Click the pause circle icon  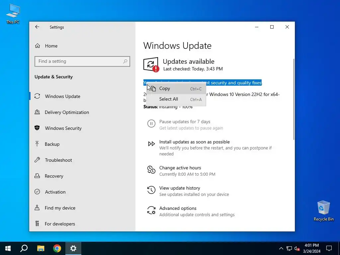tap(151, 124)
